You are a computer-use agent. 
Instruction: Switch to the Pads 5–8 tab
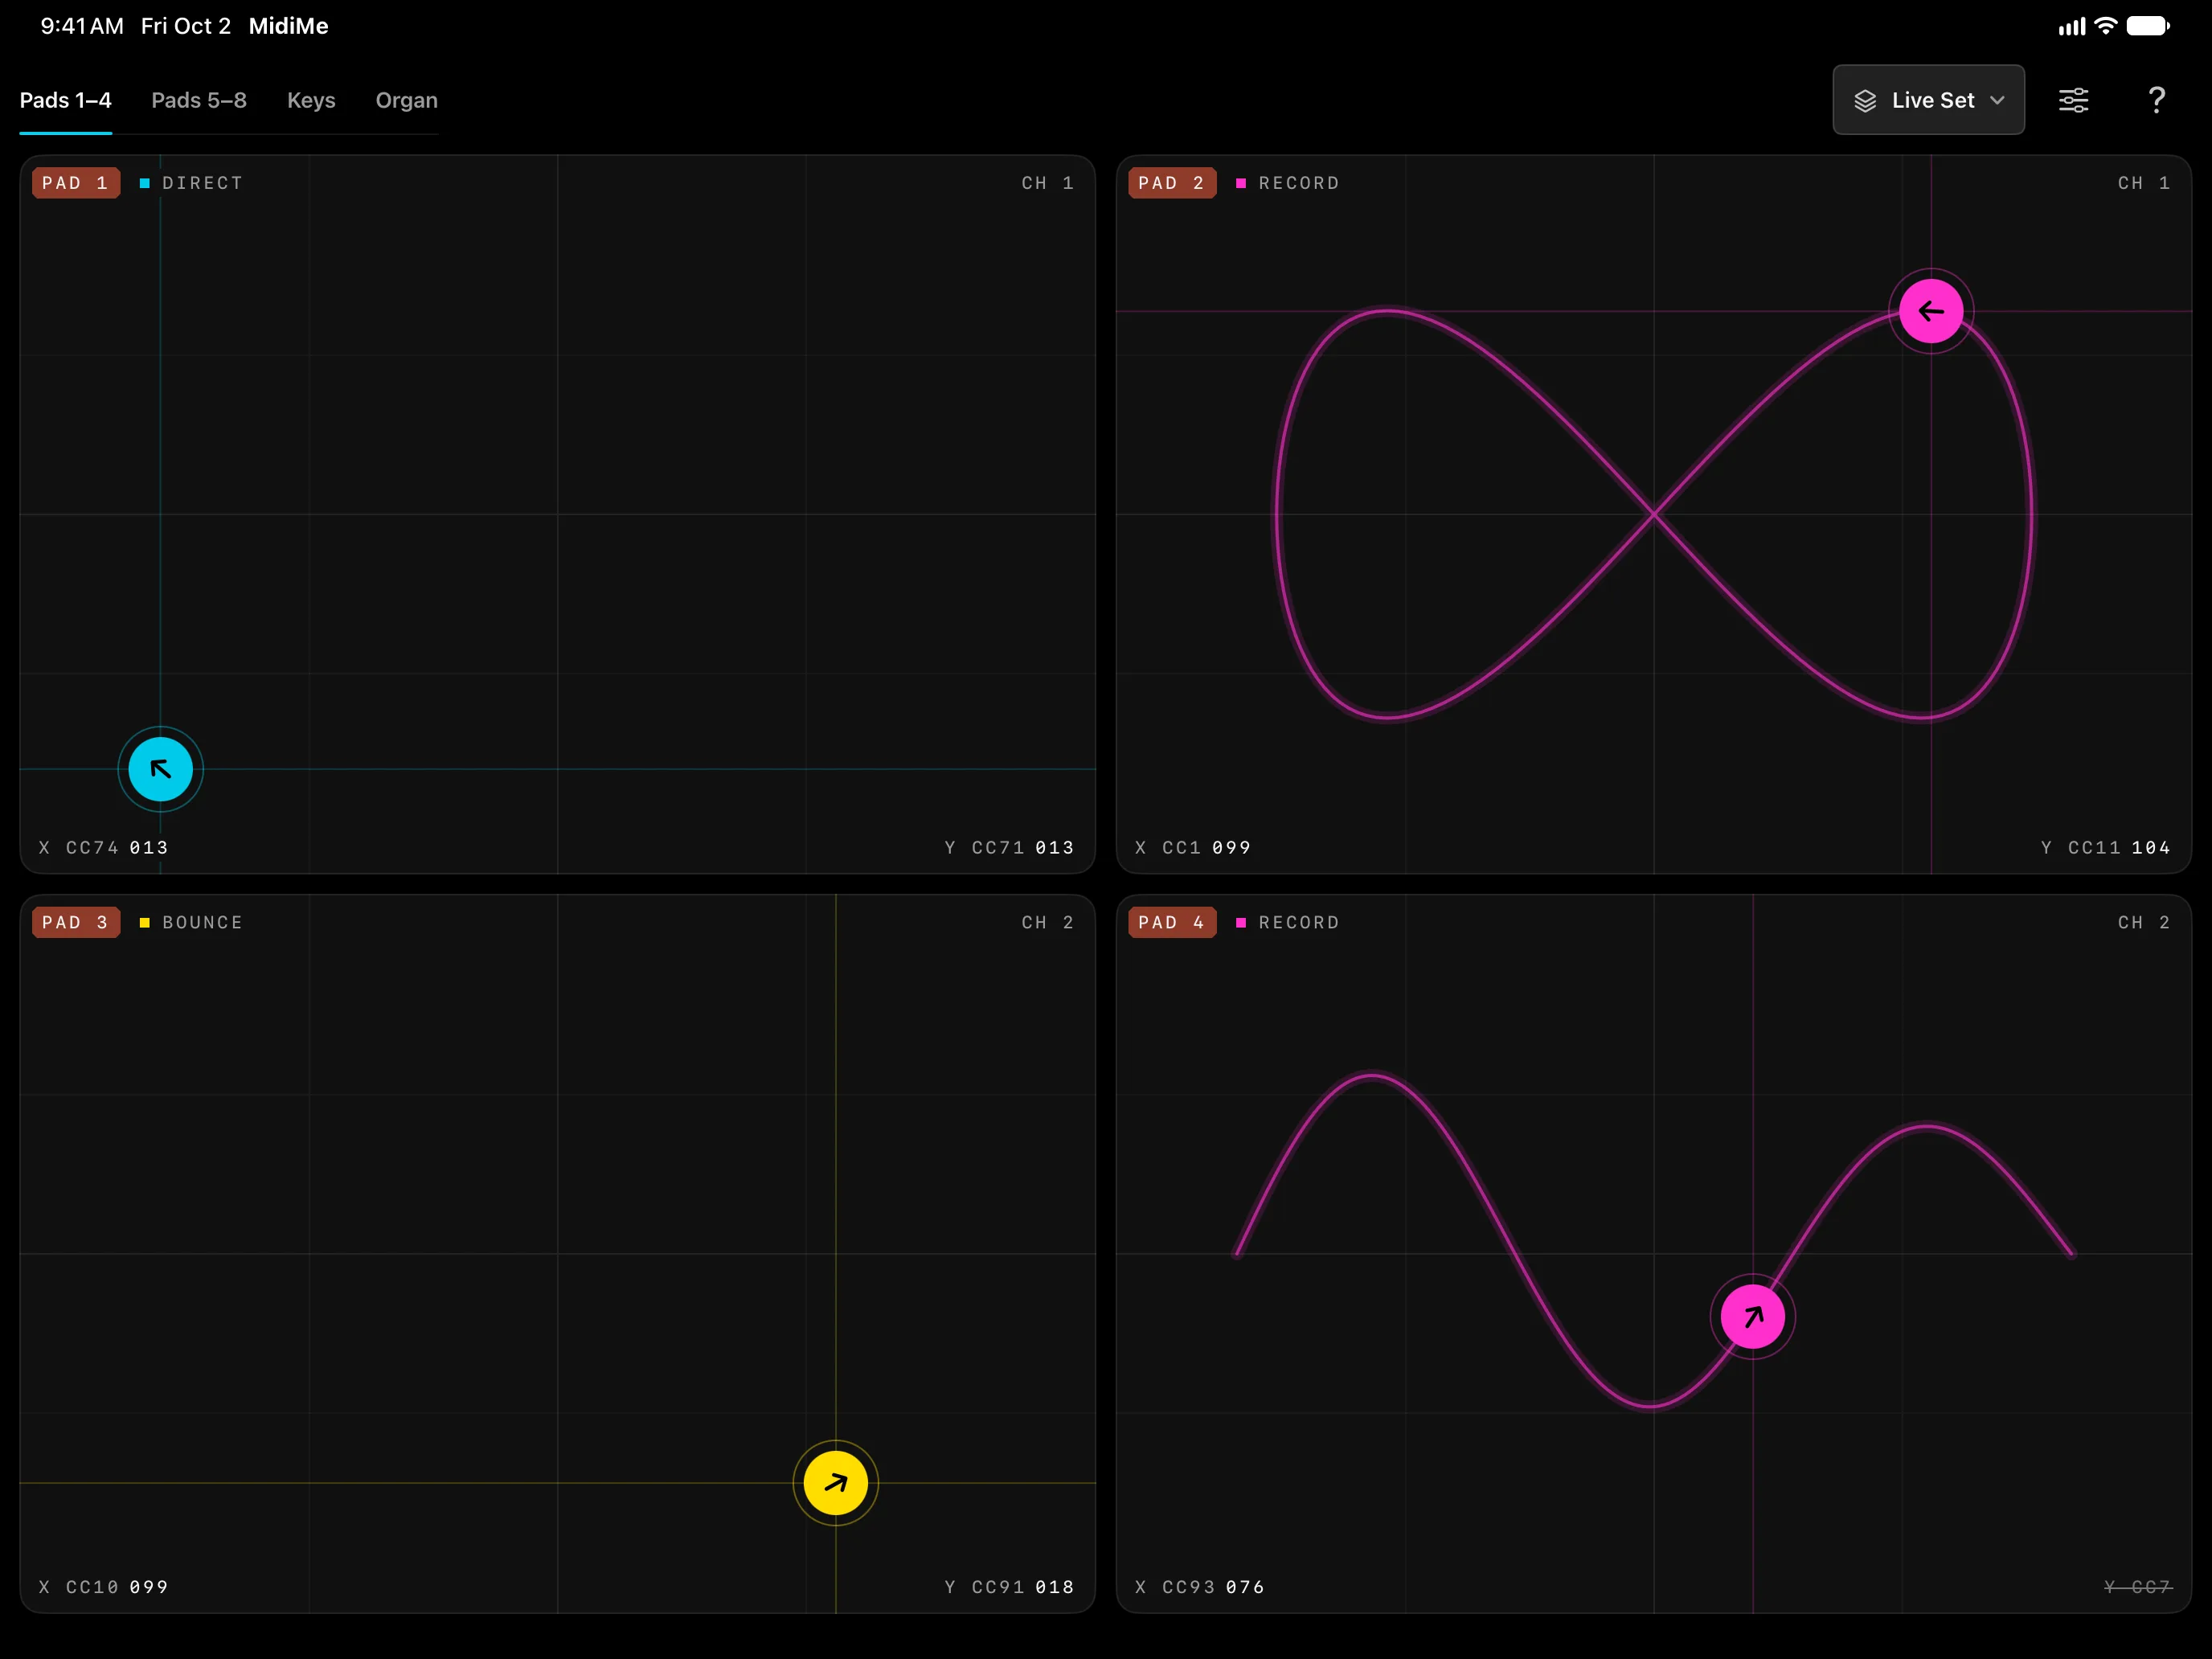[199, 100]
